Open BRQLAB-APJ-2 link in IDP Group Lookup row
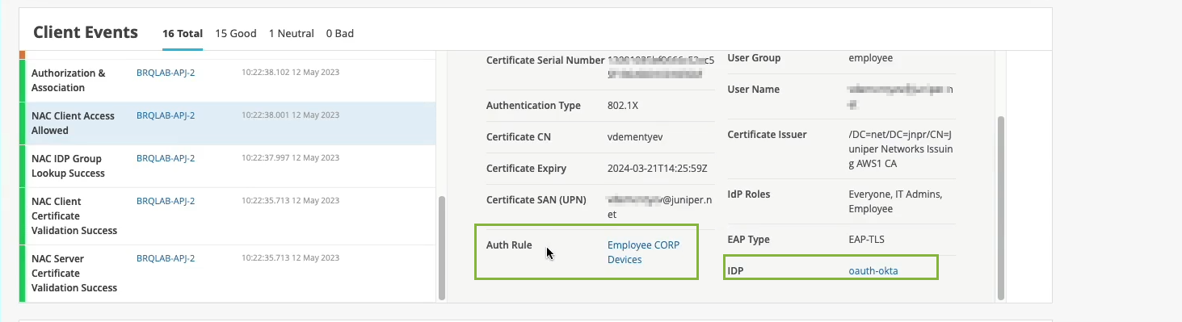Viewport: 1182px width, 322px height. tap(166, 158)
